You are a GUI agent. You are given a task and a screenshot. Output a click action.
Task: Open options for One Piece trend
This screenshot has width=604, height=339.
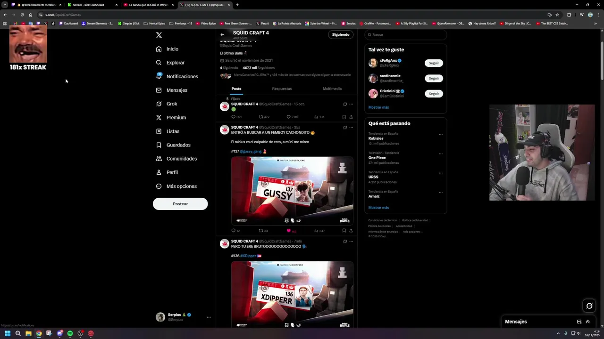coord(441,154)
